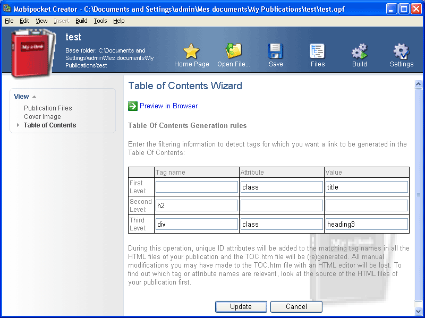The height and width of the screenshot is (318, 425).
Task: Click the Update button
Action: [241, 307]
